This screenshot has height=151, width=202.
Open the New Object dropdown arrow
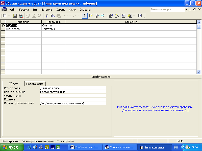[x=134, y=16]
